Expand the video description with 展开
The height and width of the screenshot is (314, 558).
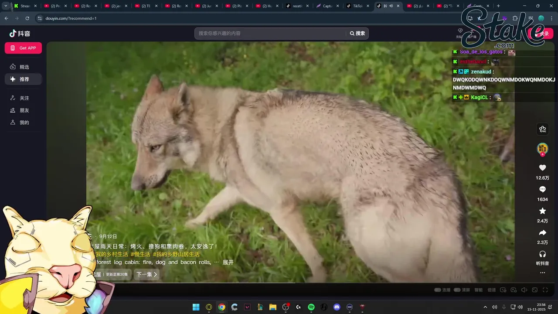pos(228,263)
